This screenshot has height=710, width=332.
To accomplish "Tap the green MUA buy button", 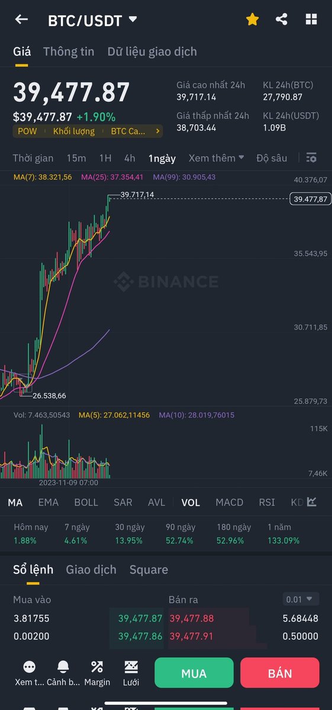I will click(x=194, y=673).
